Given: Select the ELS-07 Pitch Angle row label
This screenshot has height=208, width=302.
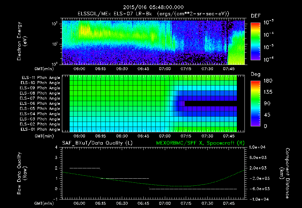Looking at the screenshot, I should click(x=40, y=98).
